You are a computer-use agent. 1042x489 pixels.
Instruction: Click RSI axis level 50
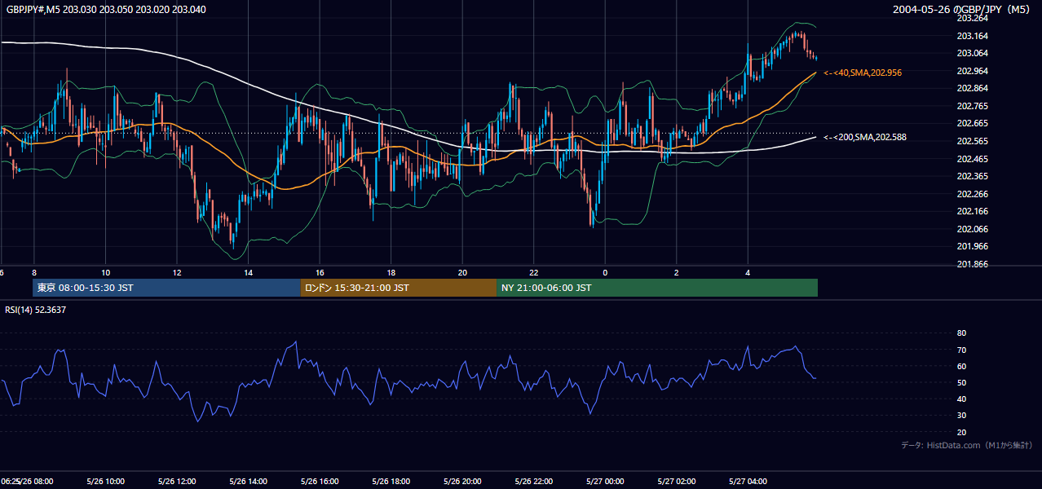coord(961,382)
